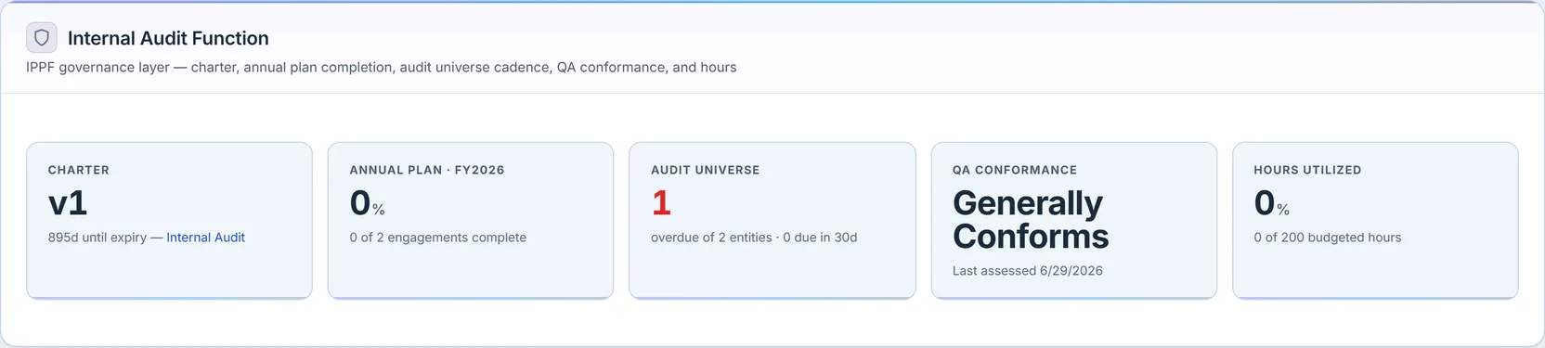Click the shield icon beside Internal Audit Function

pos(42,38)
